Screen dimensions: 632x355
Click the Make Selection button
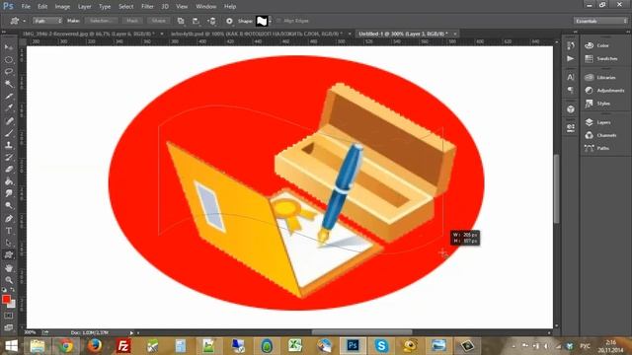[101, 21]
